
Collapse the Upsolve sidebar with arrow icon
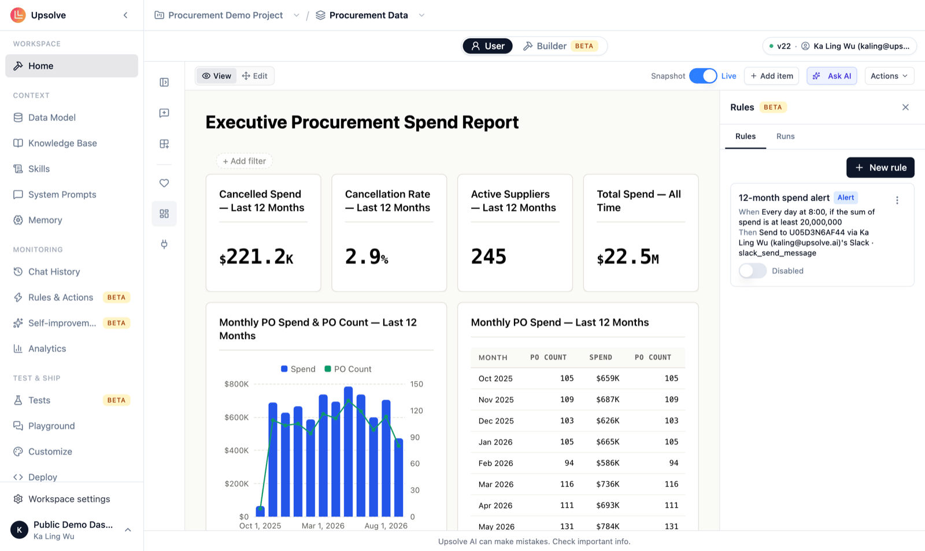(x=125, y=15)
